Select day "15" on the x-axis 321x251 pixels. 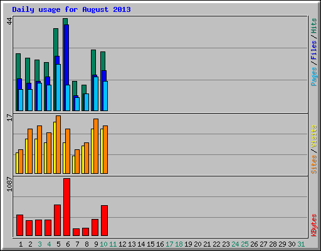point(150,244)
